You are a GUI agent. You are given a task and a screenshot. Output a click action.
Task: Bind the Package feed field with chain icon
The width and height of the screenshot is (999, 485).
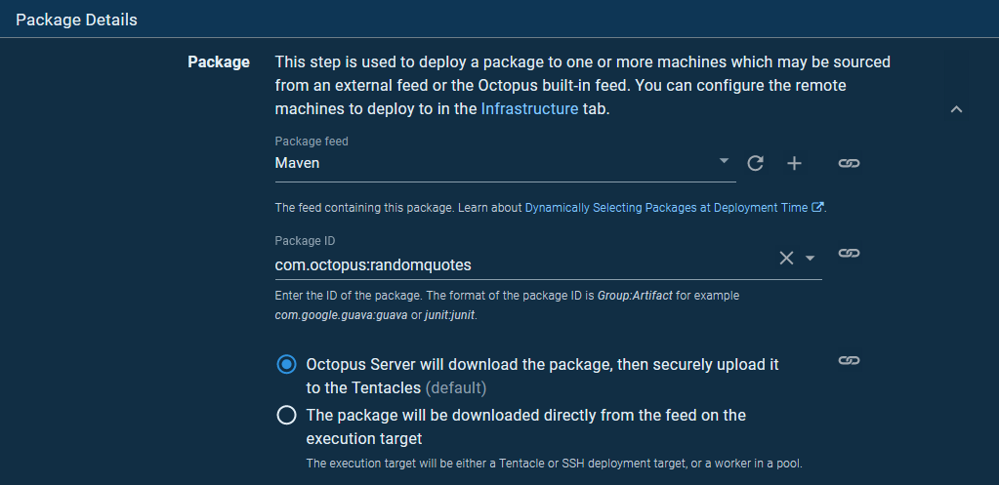pos(849,163)
